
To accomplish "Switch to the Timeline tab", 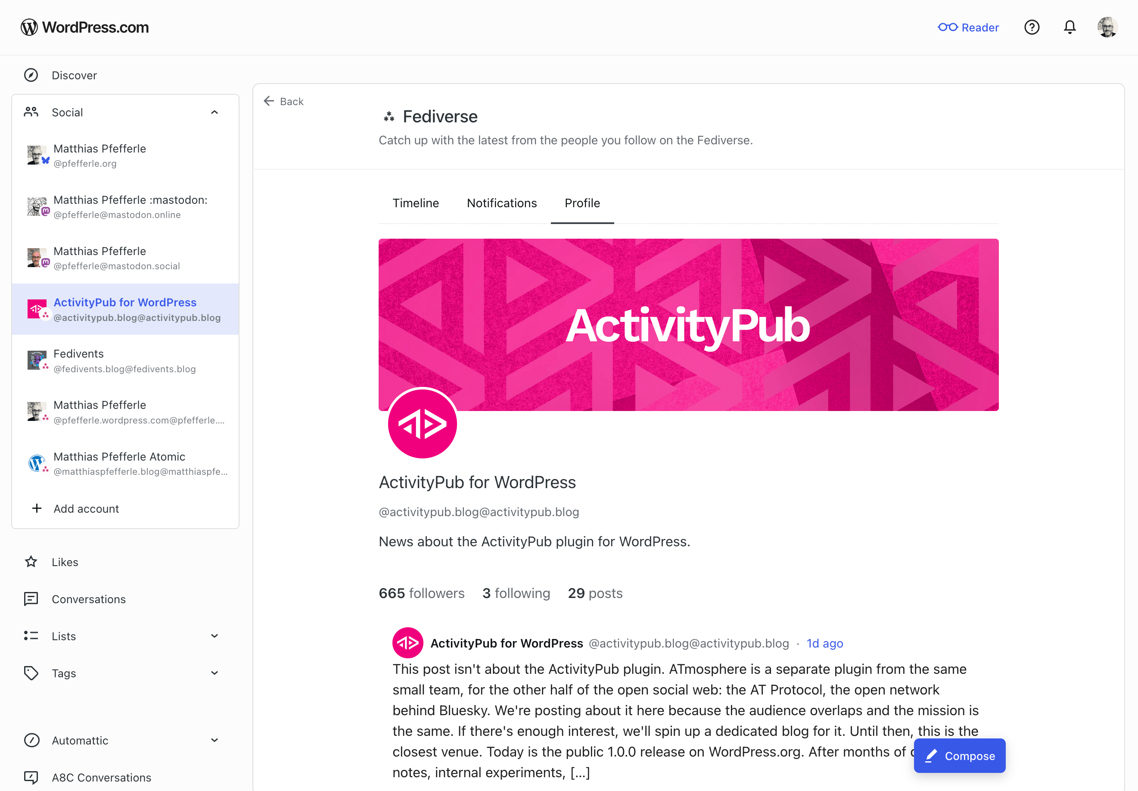I will (x=416, y=203).
